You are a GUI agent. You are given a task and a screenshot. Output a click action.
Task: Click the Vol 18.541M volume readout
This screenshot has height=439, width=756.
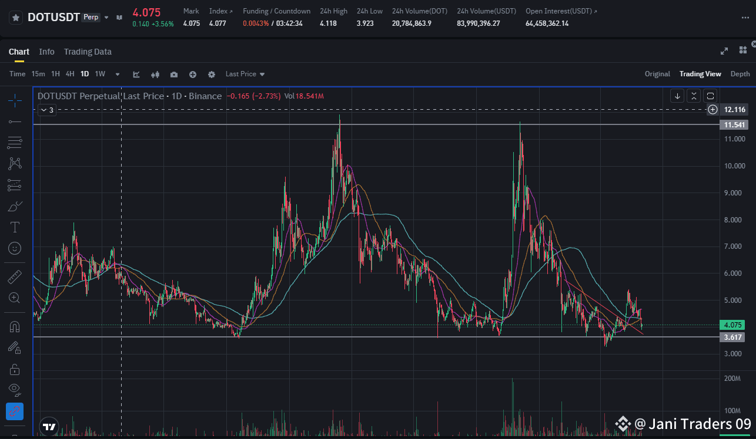point(304,96)
